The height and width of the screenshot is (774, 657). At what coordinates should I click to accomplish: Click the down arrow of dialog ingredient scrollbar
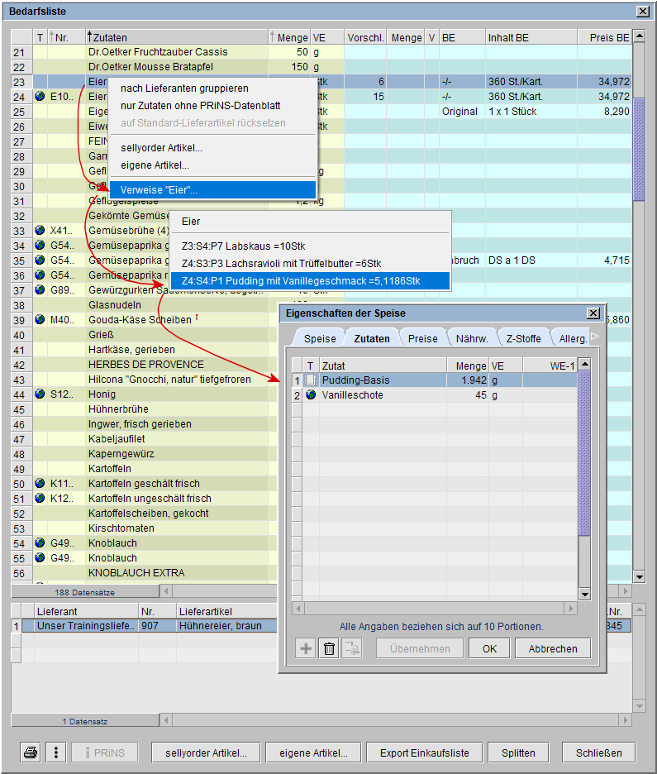point(584,594)
